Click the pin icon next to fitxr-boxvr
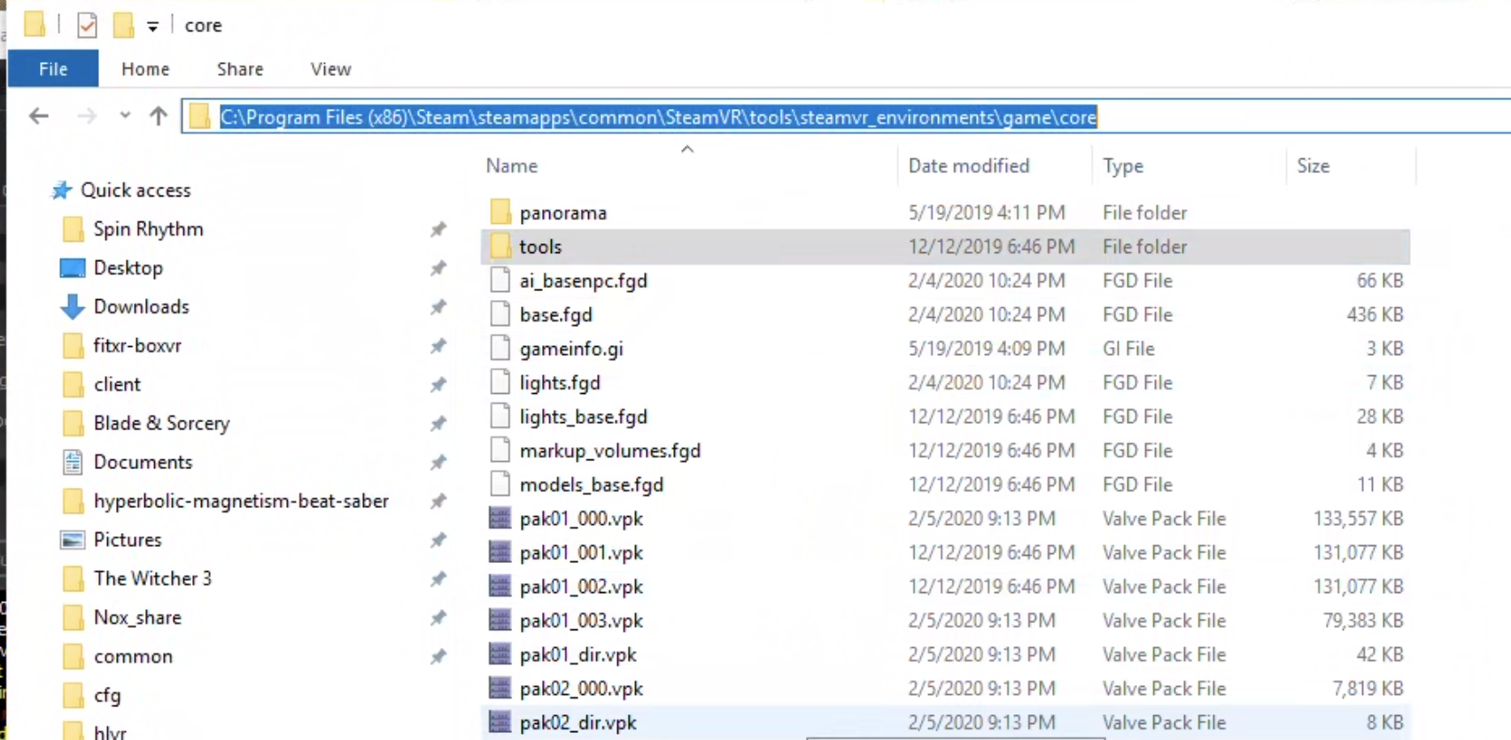The width and height of the screenshot is (1511, 740). [x=438, y=346]
